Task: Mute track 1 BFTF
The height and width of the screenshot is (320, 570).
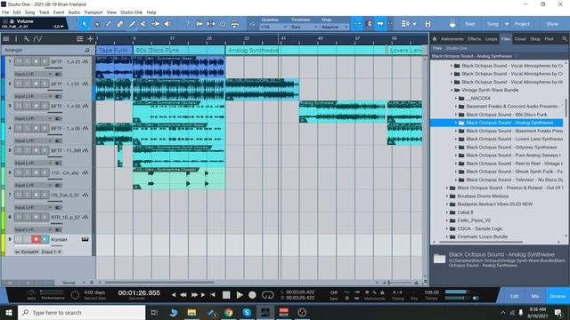Action: click(18, 61)
